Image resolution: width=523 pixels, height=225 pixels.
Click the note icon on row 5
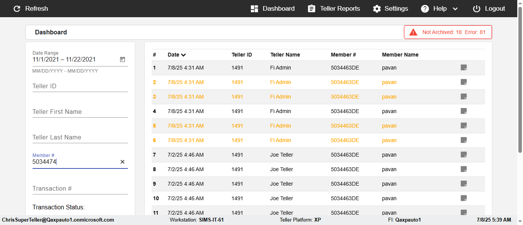coord(464,126)
